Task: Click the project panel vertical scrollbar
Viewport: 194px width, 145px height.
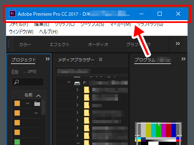Action: (43, 107)
